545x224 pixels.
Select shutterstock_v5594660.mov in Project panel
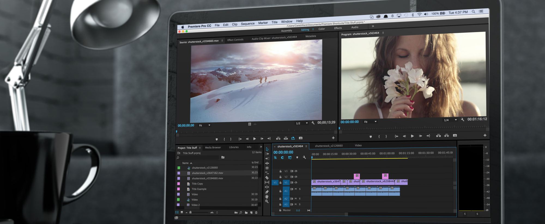coord(207,178)
